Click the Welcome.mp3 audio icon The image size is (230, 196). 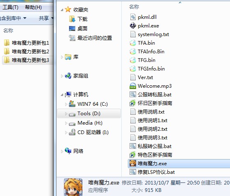(x=133, y=86)
